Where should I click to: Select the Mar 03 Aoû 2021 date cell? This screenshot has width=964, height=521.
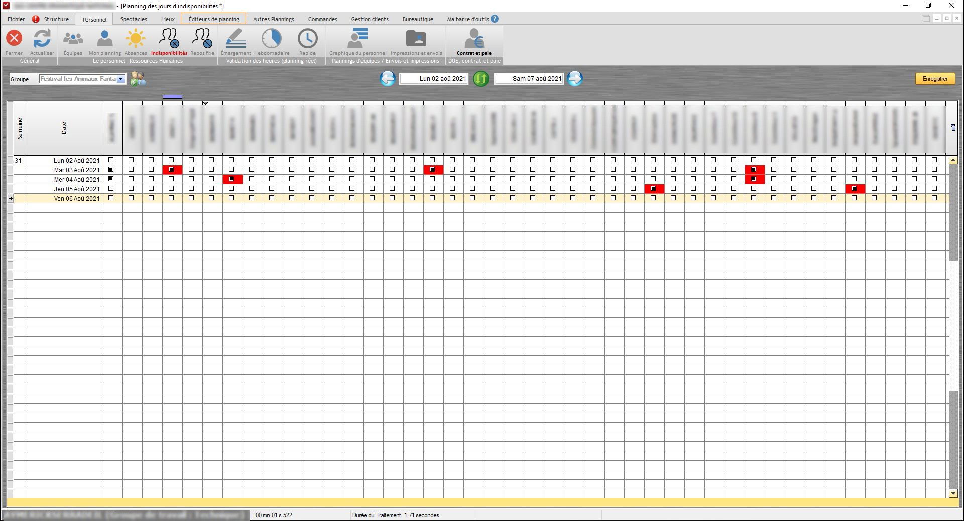[x=64, y=170]
